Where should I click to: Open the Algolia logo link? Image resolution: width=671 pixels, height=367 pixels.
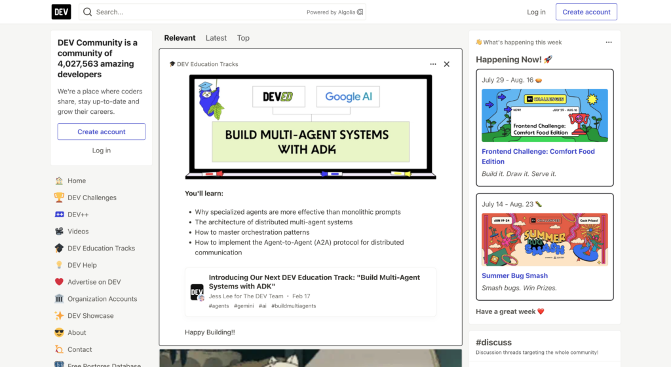coord(360,12)
